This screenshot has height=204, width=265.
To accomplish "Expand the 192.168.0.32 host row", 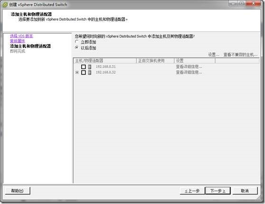I will pyautogui.click(x=77, y=72).
